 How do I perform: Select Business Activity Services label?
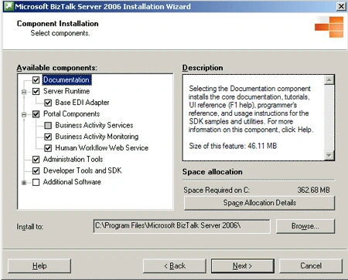[x=94, y=125]
